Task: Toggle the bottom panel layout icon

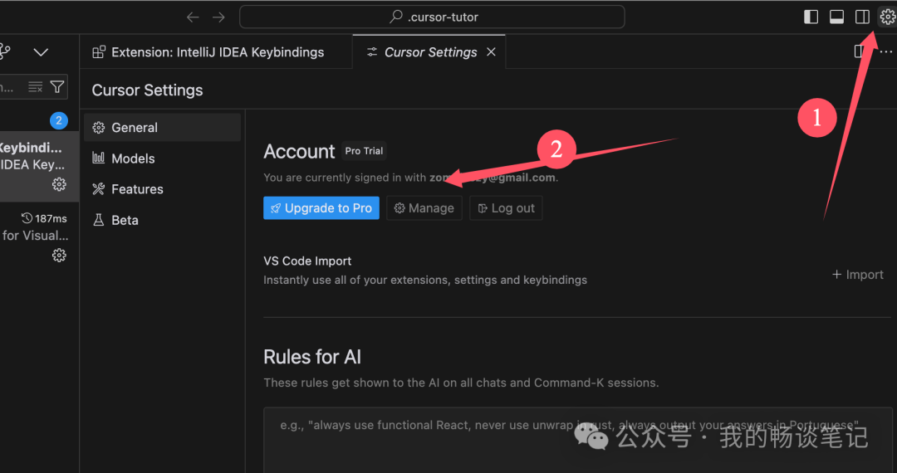Action: click(x=836, y=17)
